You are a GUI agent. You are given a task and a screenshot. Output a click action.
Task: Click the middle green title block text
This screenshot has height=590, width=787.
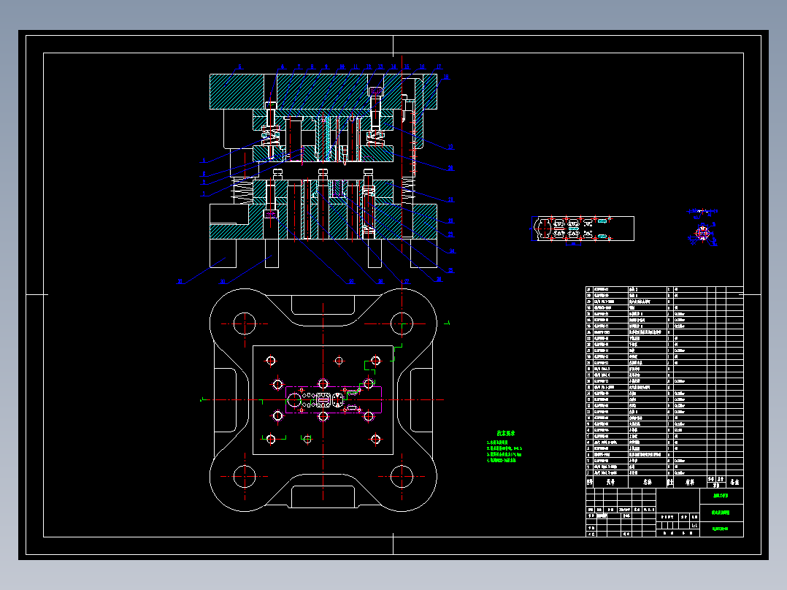tap(721, 513)
